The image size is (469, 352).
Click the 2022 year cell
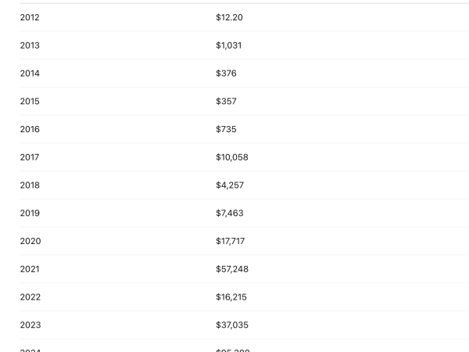point(30,297)
